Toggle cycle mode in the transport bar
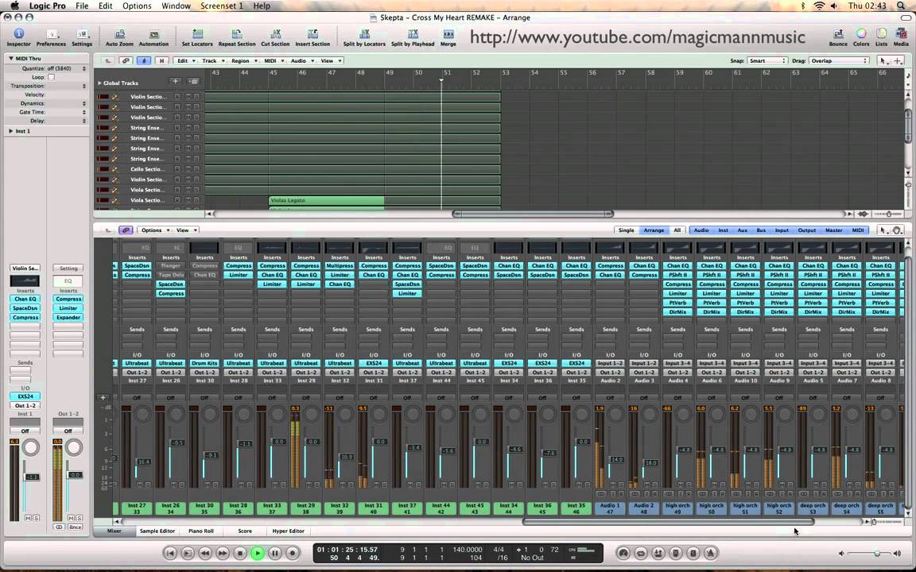This screenshot has width=916, height=572. pos(641,553)
